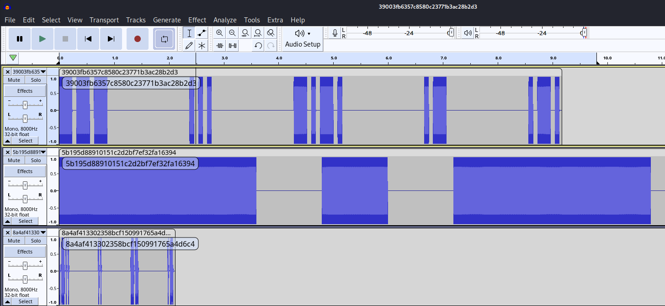The width and height of the screenshot is (665, 306).
Task: Collapse the 5b195d8891 track with arrow
Action: 8,221
